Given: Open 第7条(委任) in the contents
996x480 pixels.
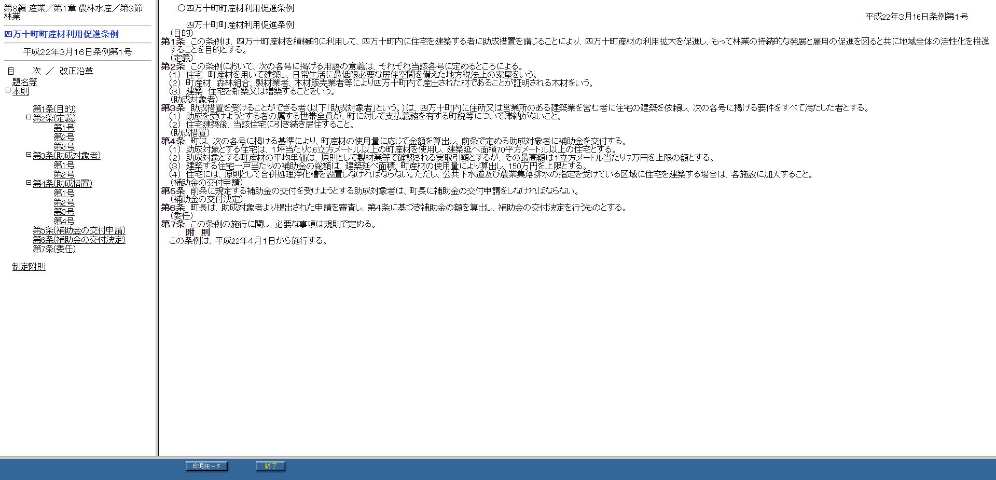Looking at the screenshot, I should pos(54,249).
